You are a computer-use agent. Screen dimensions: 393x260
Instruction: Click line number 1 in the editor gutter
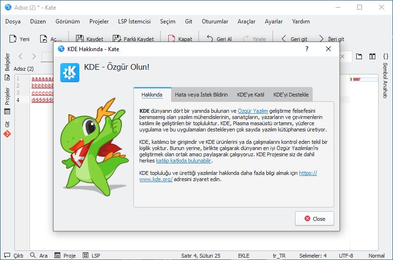point(18,79)
